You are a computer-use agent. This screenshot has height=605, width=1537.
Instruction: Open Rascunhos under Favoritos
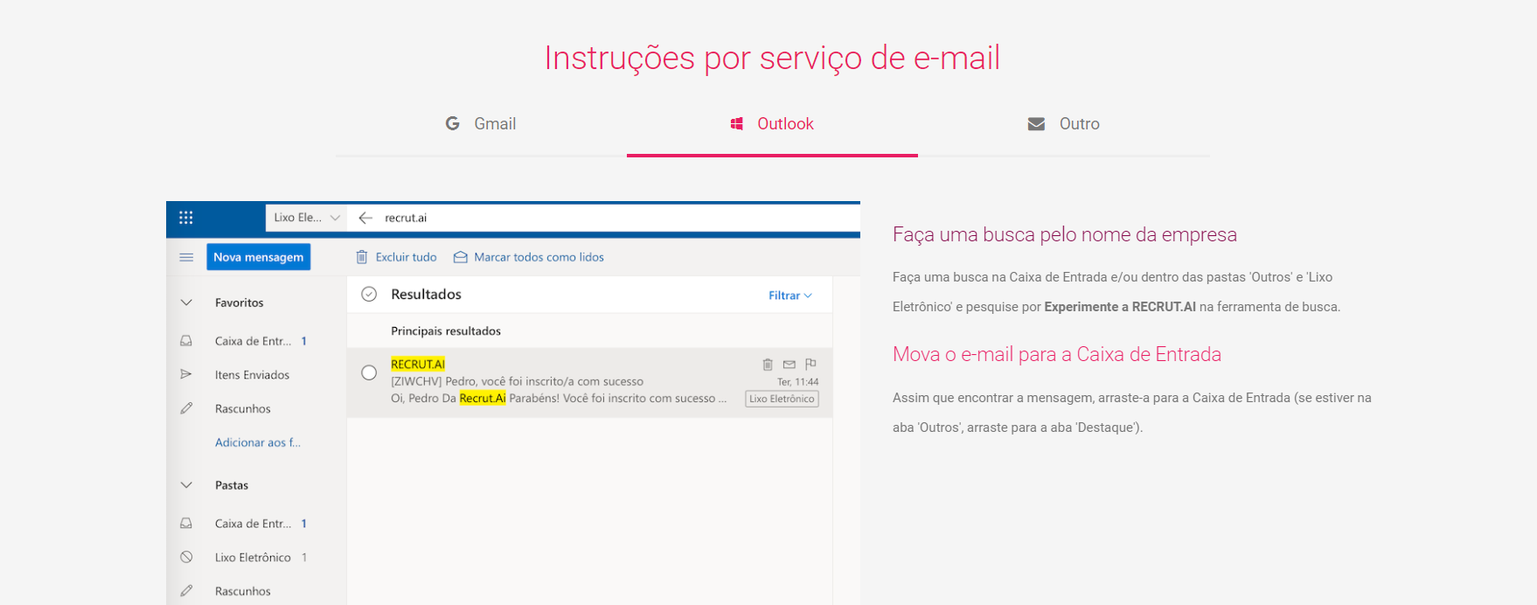tap(243, 409)
